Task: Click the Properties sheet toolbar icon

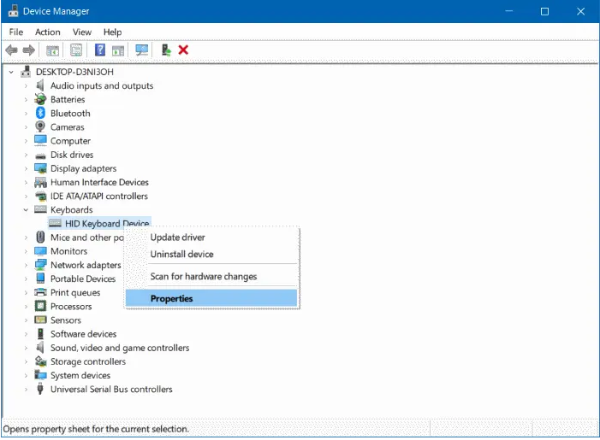Action: [x=76, y=50]
